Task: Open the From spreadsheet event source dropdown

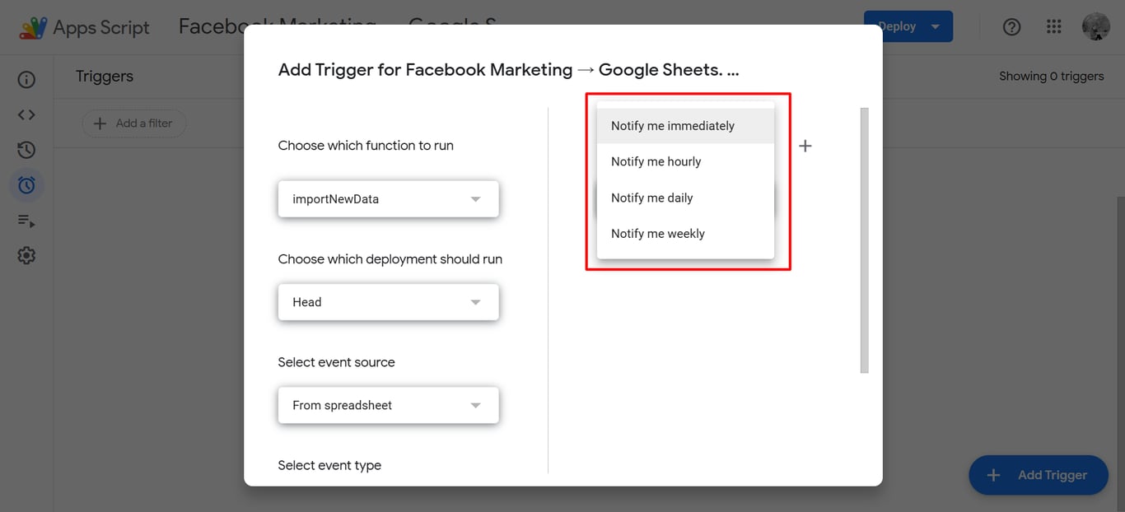Action: (x=389, y=405)
